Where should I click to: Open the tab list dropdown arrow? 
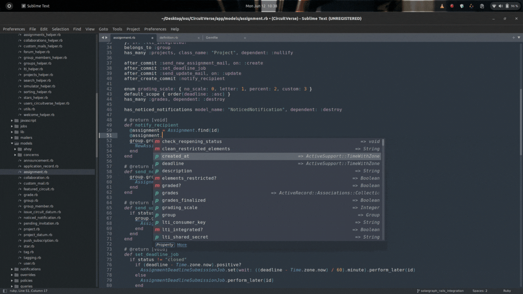(519, 38)
